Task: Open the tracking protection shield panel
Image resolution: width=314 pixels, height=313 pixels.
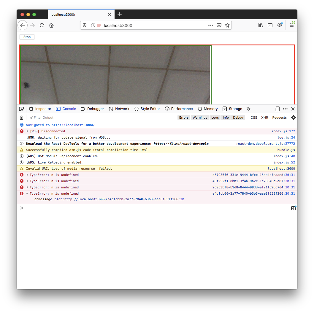Action: (84, 25)
